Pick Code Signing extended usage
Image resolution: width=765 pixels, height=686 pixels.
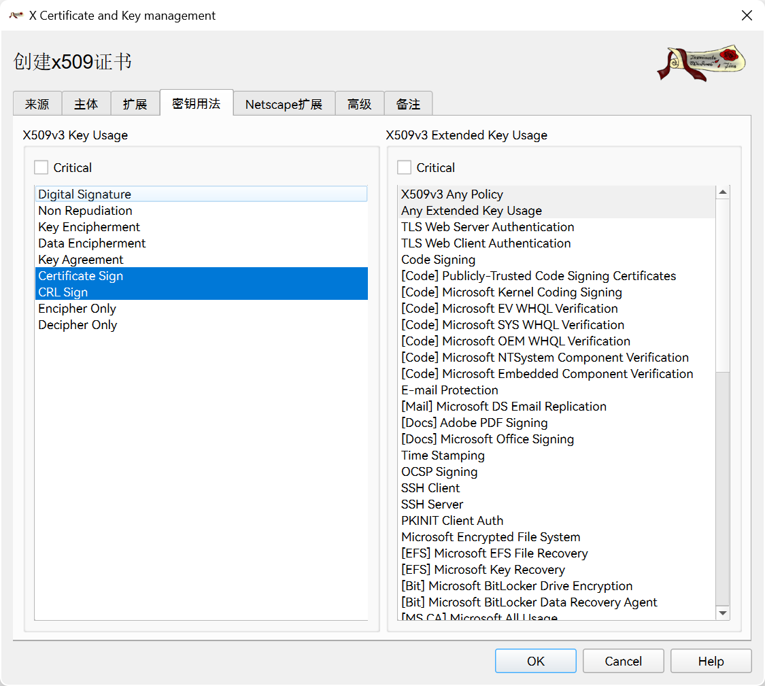click(x=557, y=259)
